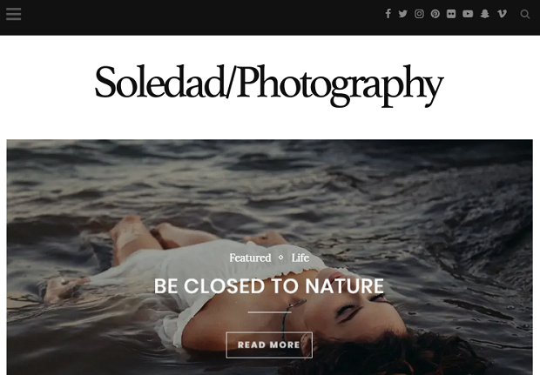
Task: Click the Read More button
Action: click(x=269, y=345)
